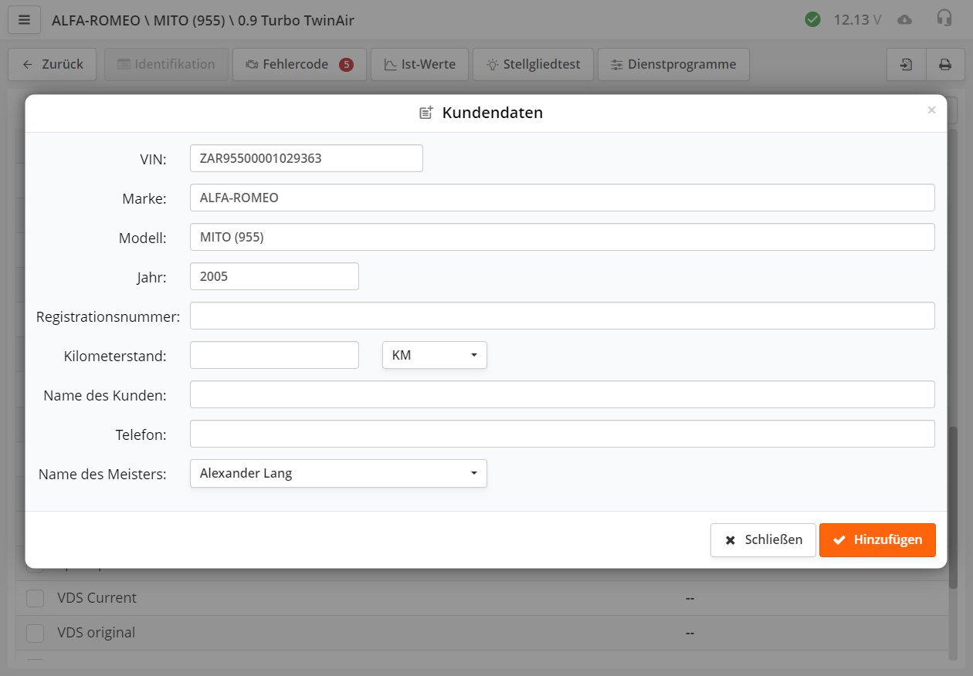The height and width of the screenshot is (676, 973).
Task: Click the Schließen button
Action: click(763, 540)
